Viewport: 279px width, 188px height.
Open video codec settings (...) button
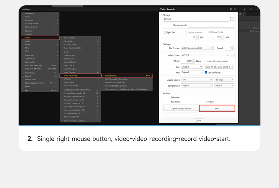(232, 55)
